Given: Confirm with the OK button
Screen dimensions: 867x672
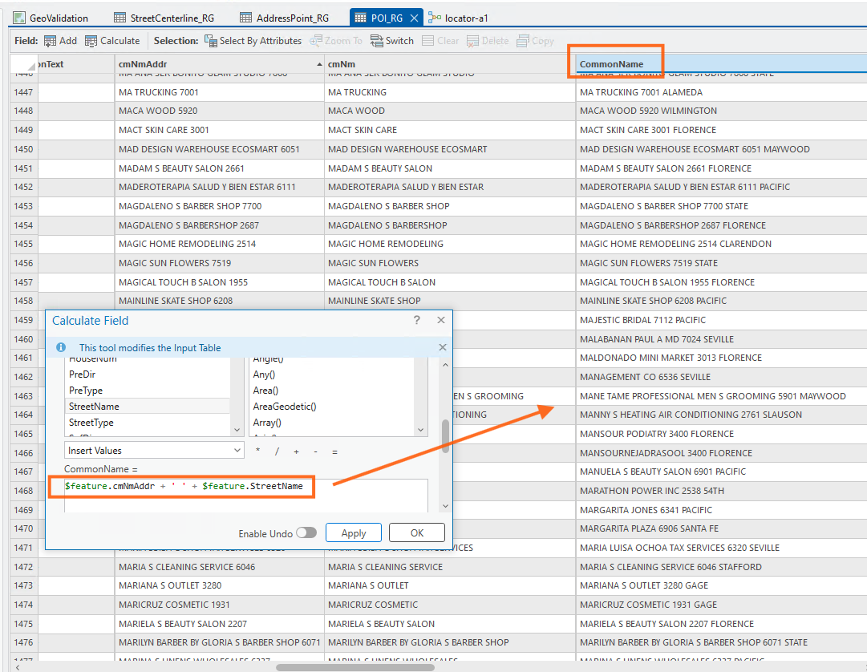Looking at the screenshot, I should [416, 532].
